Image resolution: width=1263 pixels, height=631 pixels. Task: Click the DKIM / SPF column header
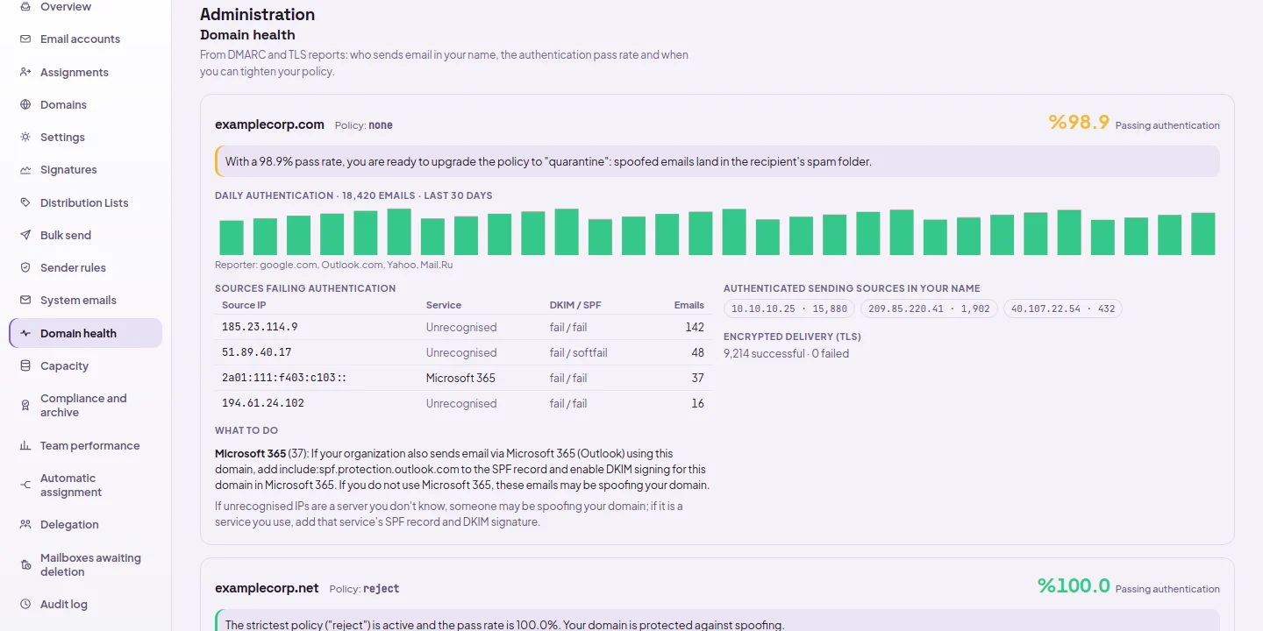(575, 305)
